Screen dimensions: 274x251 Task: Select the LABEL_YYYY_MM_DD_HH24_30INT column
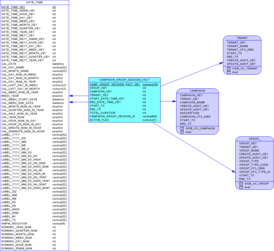tap(26, 188)
